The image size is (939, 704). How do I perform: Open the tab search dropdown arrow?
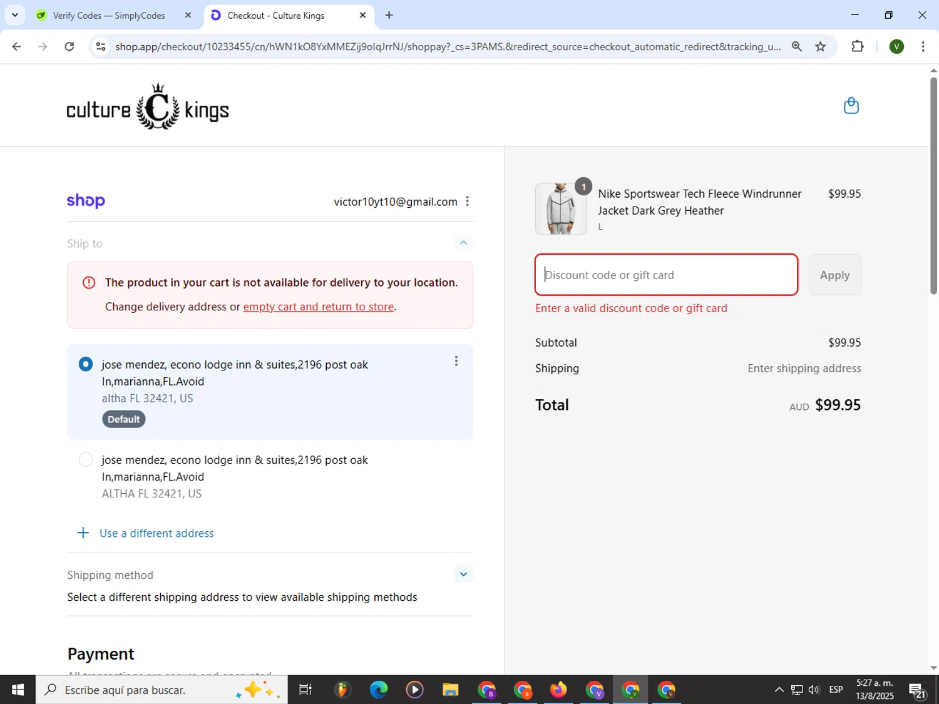pos(14,15)
